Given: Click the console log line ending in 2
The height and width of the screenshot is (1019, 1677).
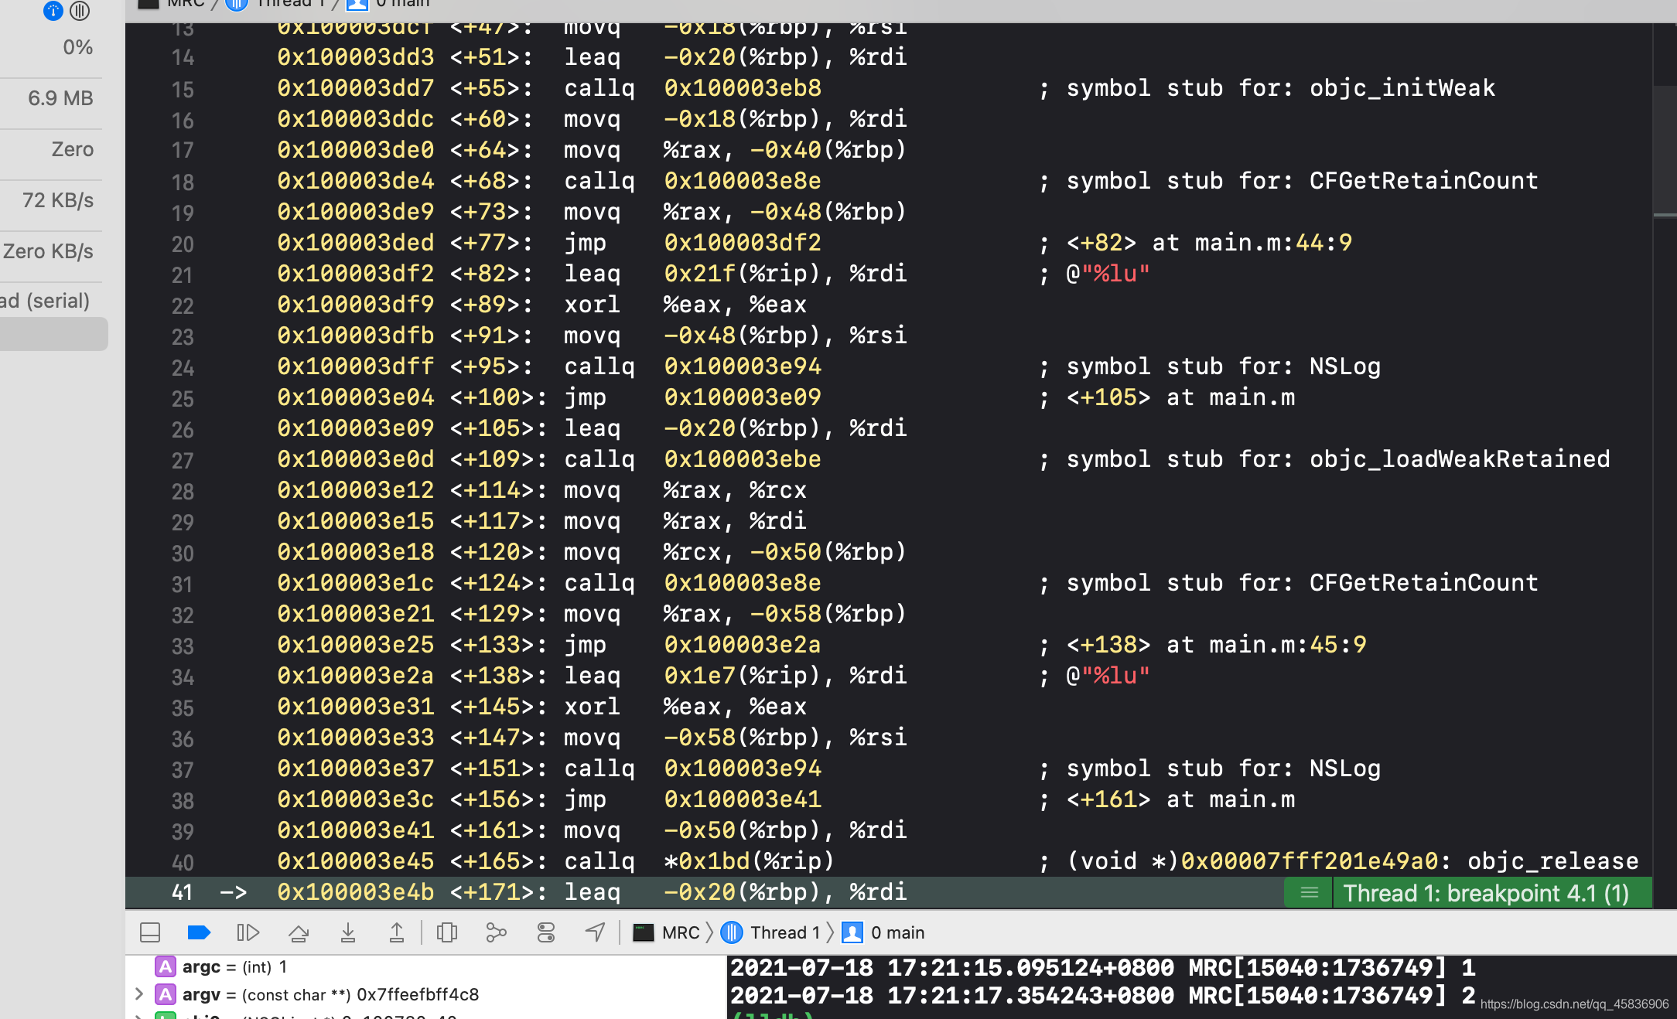Looking at the screenshot, I should [1104, 996].
